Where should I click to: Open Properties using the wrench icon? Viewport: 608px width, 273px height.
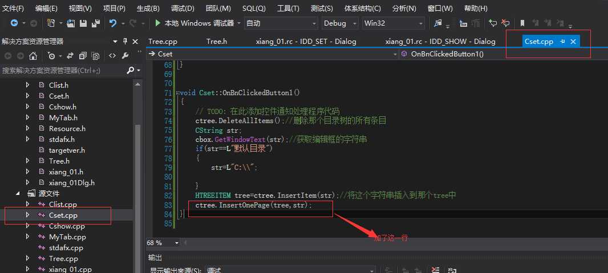click(125, 56)
